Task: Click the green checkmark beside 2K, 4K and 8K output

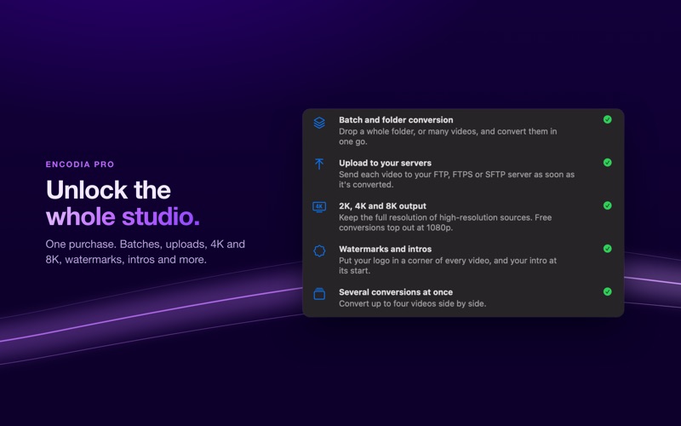Action: (x=607, y=205)
